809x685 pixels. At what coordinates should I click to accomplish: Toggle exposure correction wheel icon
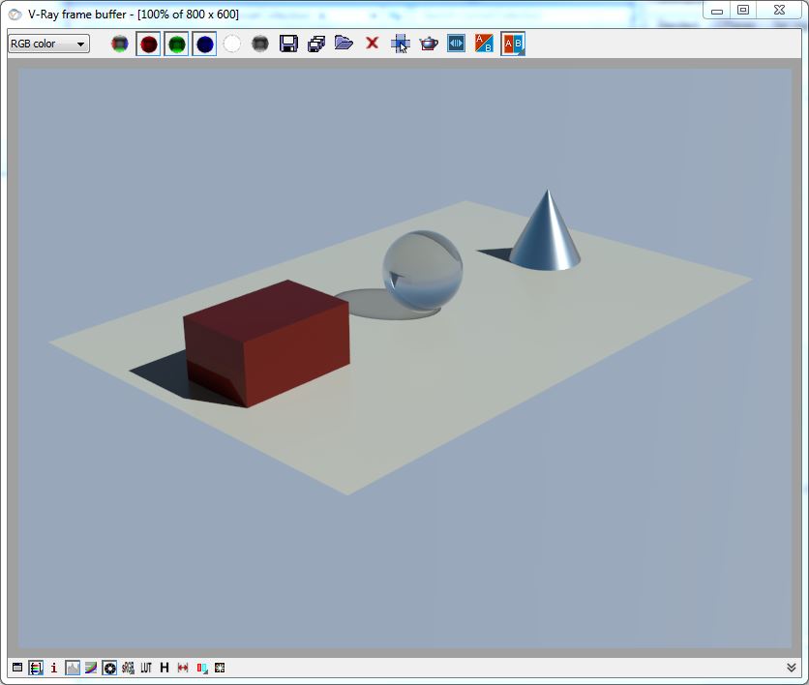tap(109, 668)
